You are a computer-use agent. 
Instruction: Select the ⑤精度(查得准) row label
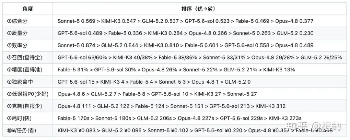click(24, 70)
